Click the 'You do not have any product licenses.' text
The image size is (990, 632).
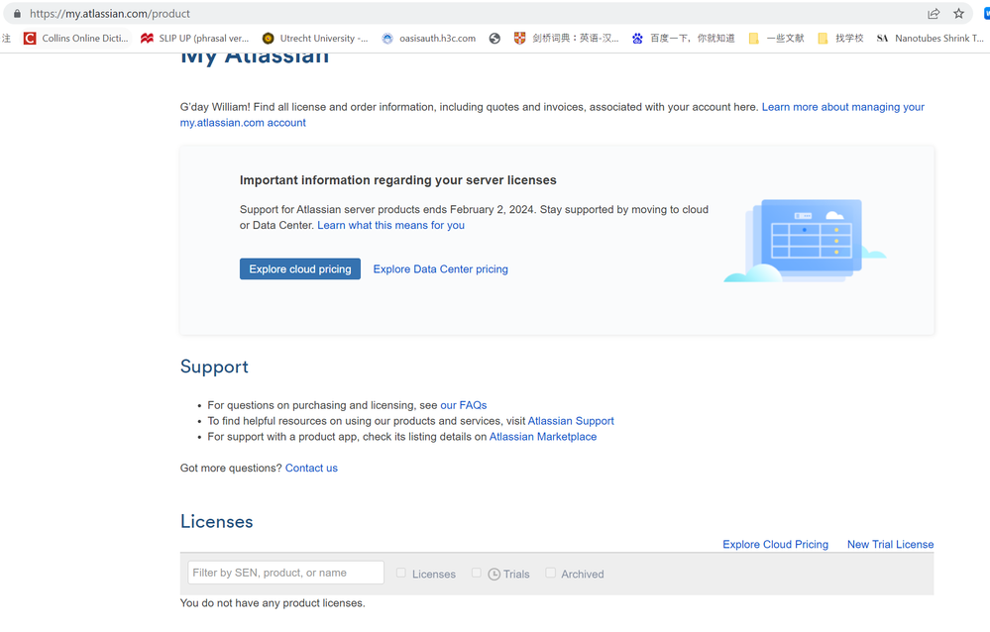click(273, 603)
